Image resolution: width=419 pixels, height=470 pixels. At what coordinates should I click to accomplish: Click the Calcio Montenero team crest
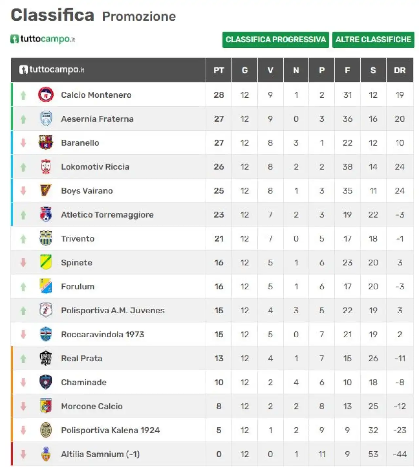(46, 95)
